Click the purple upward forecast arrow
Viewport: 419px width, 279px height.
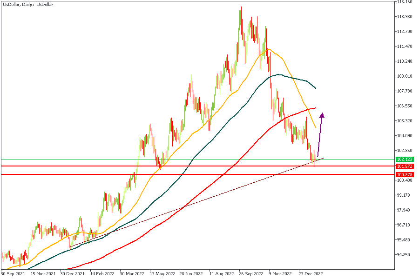pos(320,135)
